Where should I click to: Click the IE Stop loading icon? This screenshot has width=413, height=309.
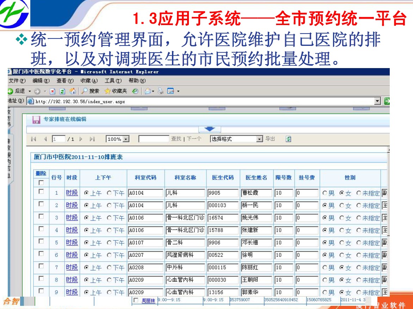click(x=53, y=91)
